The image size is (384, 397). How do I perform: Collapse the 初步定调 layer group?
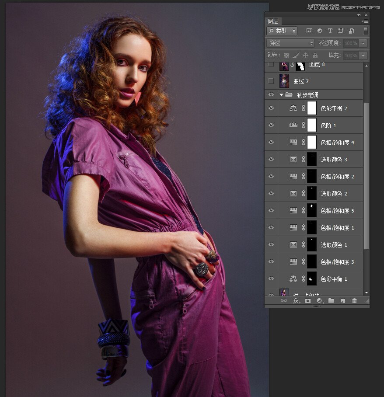point(282,95)
